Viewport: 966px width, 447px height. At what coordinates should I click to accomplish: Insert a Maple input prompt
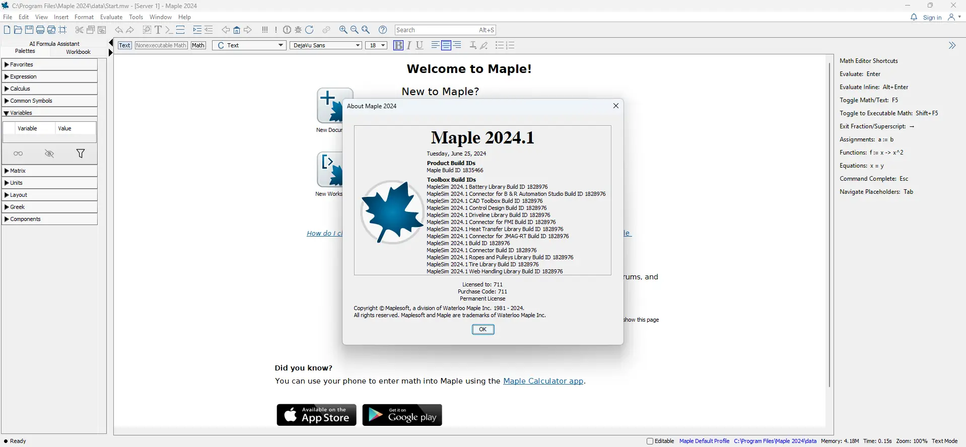pyautogui.click(x=169, y=30)
